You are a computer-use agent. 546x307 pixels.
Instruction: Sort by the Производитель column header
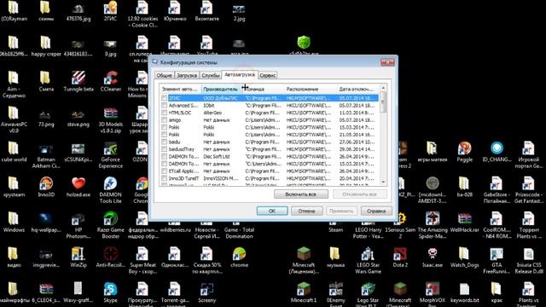point(222,89)
